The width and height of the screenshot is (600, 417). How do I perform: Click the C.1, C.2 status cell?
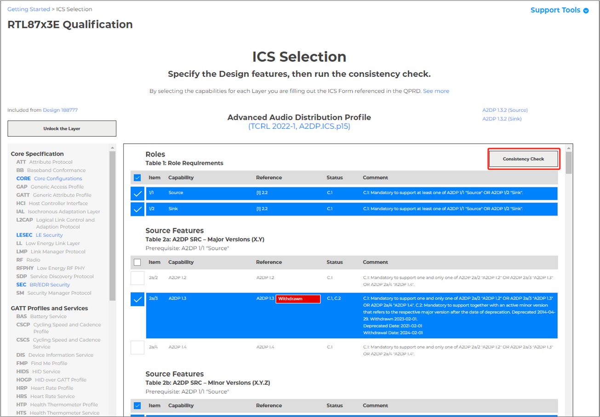pyautogui.click(x=334, y=299)
